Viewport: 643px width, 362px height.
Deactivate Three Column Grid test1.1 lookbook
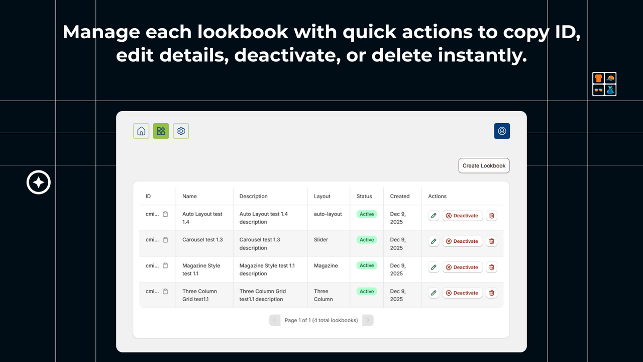tap(463, 293)
